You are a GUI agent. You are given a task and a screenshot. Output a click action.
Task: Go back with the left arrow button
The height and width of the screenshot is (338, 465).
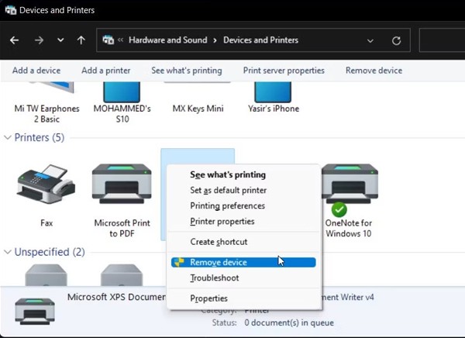click(x=14, y=40)
